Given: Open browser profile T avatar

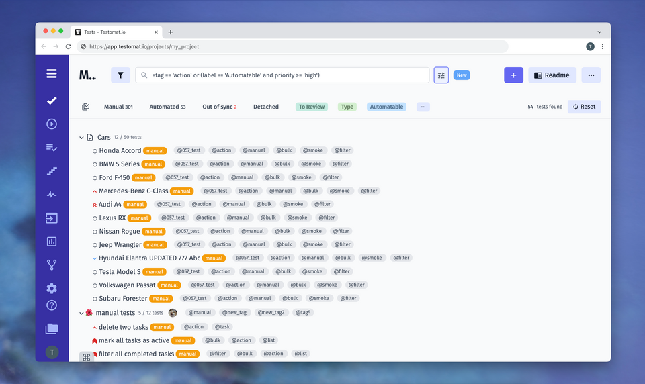Looking at the screenshot, I should tap(590, 46).
